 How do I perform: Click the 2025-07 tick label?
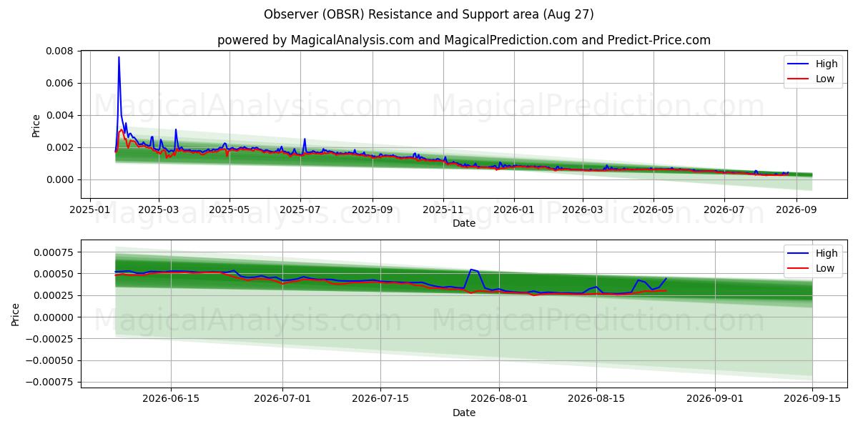coord(300,210)
